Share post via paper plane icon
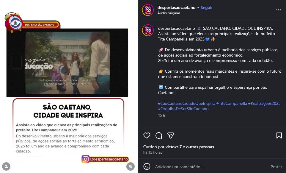The width and height of the screenshot is (286, 173). pos(171,135)
